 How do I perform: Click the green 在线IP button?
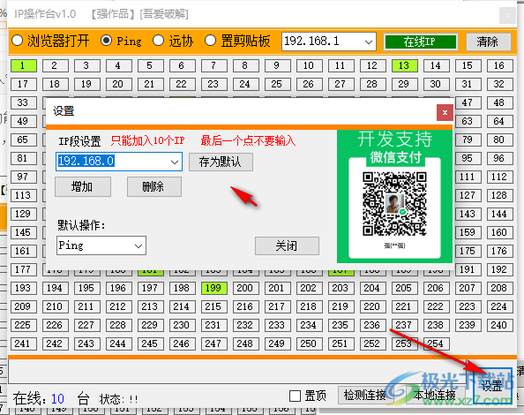421,41
